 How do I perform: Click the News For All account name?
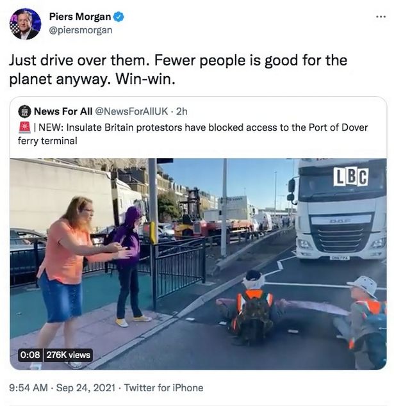63,111
